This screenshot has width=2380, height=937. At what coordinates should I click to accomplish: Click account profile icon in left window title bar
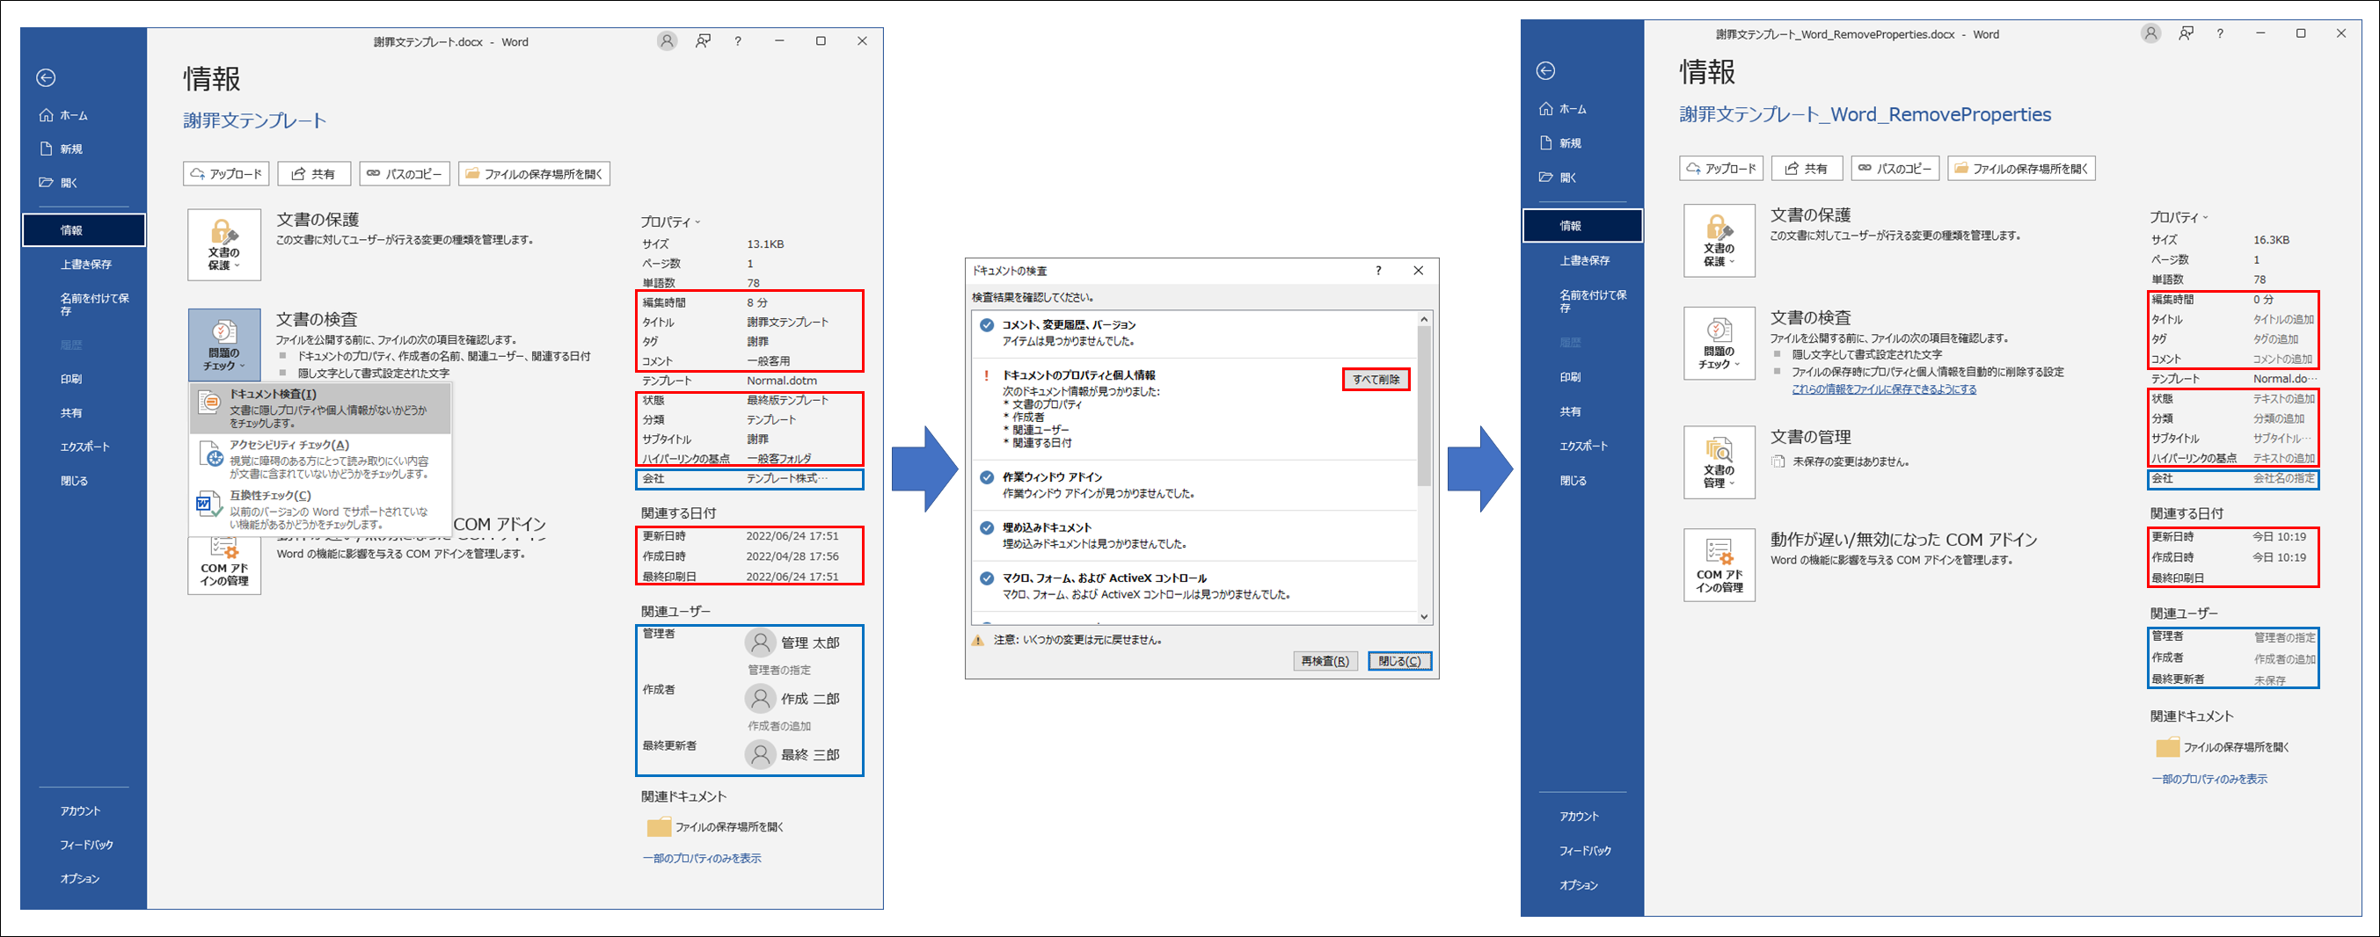coord(667,41)
